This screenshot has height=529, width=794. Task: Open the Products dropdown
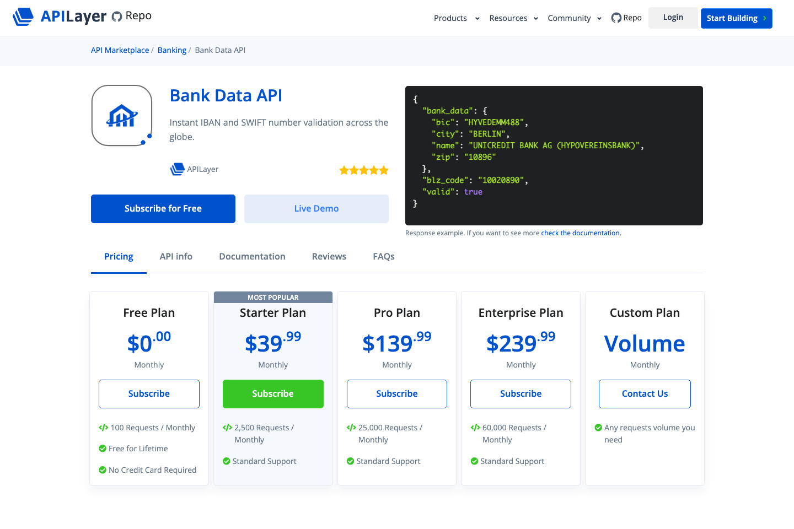tap(450, 18)
